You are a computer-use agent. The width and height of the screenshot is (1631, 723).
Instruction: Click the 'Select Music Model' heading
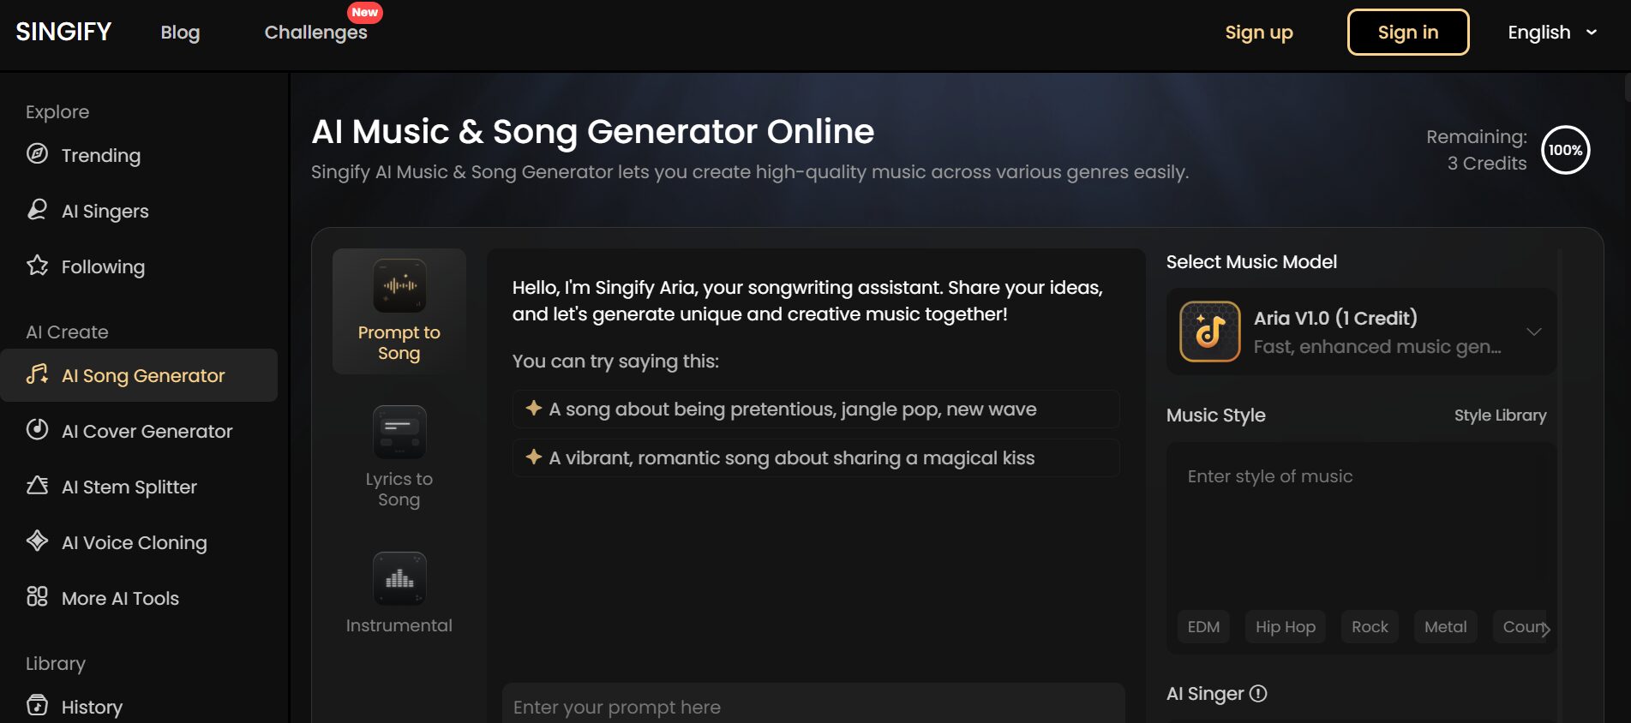(x=1251, y=262)
